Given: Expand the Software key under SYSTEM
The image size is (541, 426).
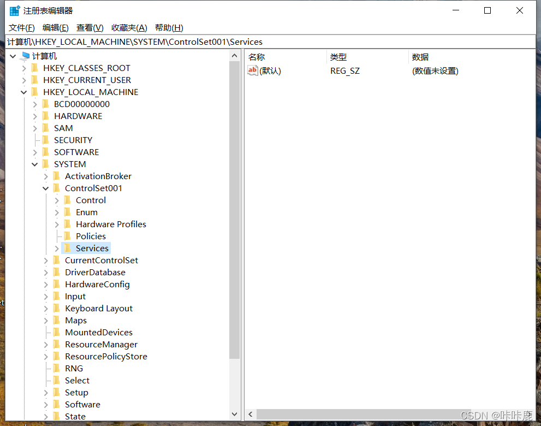Looking at the screenshot, I should [x=46, y=405].
